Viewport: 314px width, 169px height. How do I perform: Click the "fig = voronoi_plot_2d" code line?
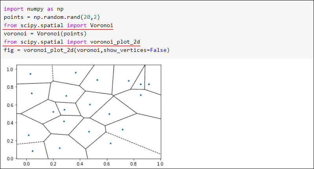coord(87,50)
